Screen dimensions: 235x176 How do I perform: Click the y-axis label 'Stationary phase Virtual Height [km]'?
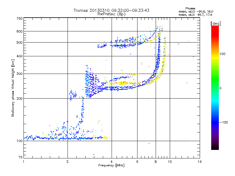click(x=13, y=88)
